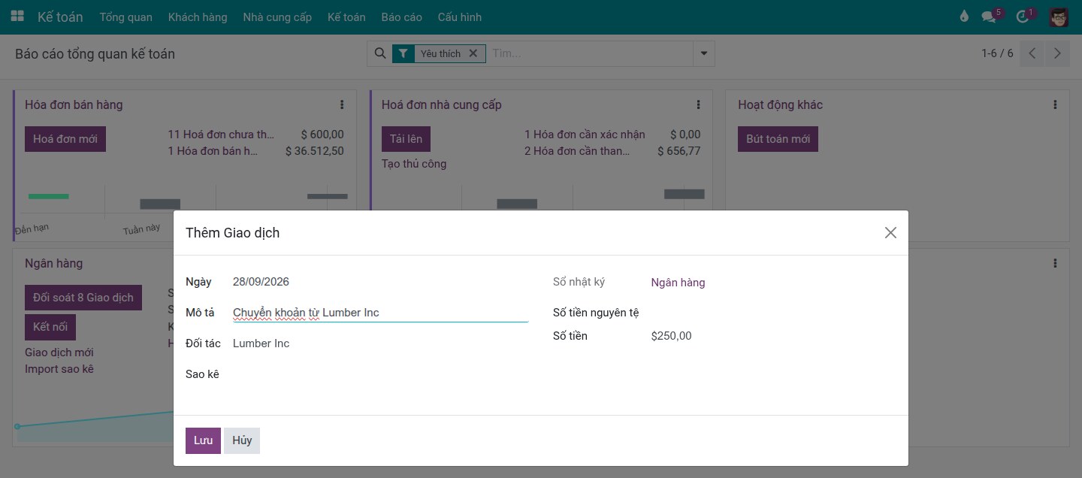This screenshot has height=478, width=1082.
Task: Expand the search options dropdown arrow
Action: (x=704, y=53)
